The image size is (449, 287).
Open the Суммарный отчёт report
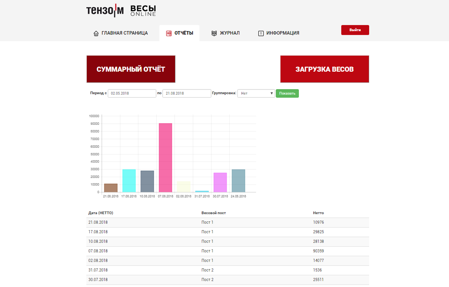click(131, 69)
